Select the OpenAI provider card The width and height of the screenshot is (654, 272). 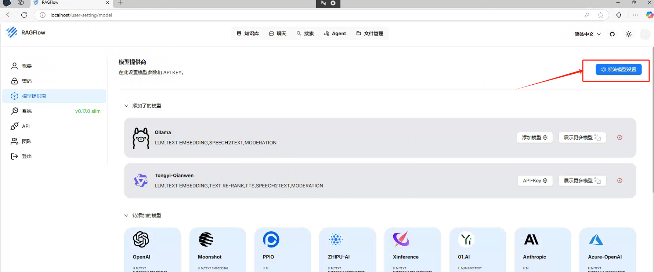pyautogui.click(x=152, y=249)
